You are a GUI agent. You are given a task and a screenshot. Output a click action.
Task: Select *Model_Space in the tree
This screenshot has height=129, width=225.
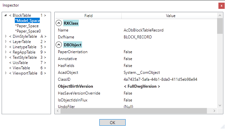pos(27,21)
